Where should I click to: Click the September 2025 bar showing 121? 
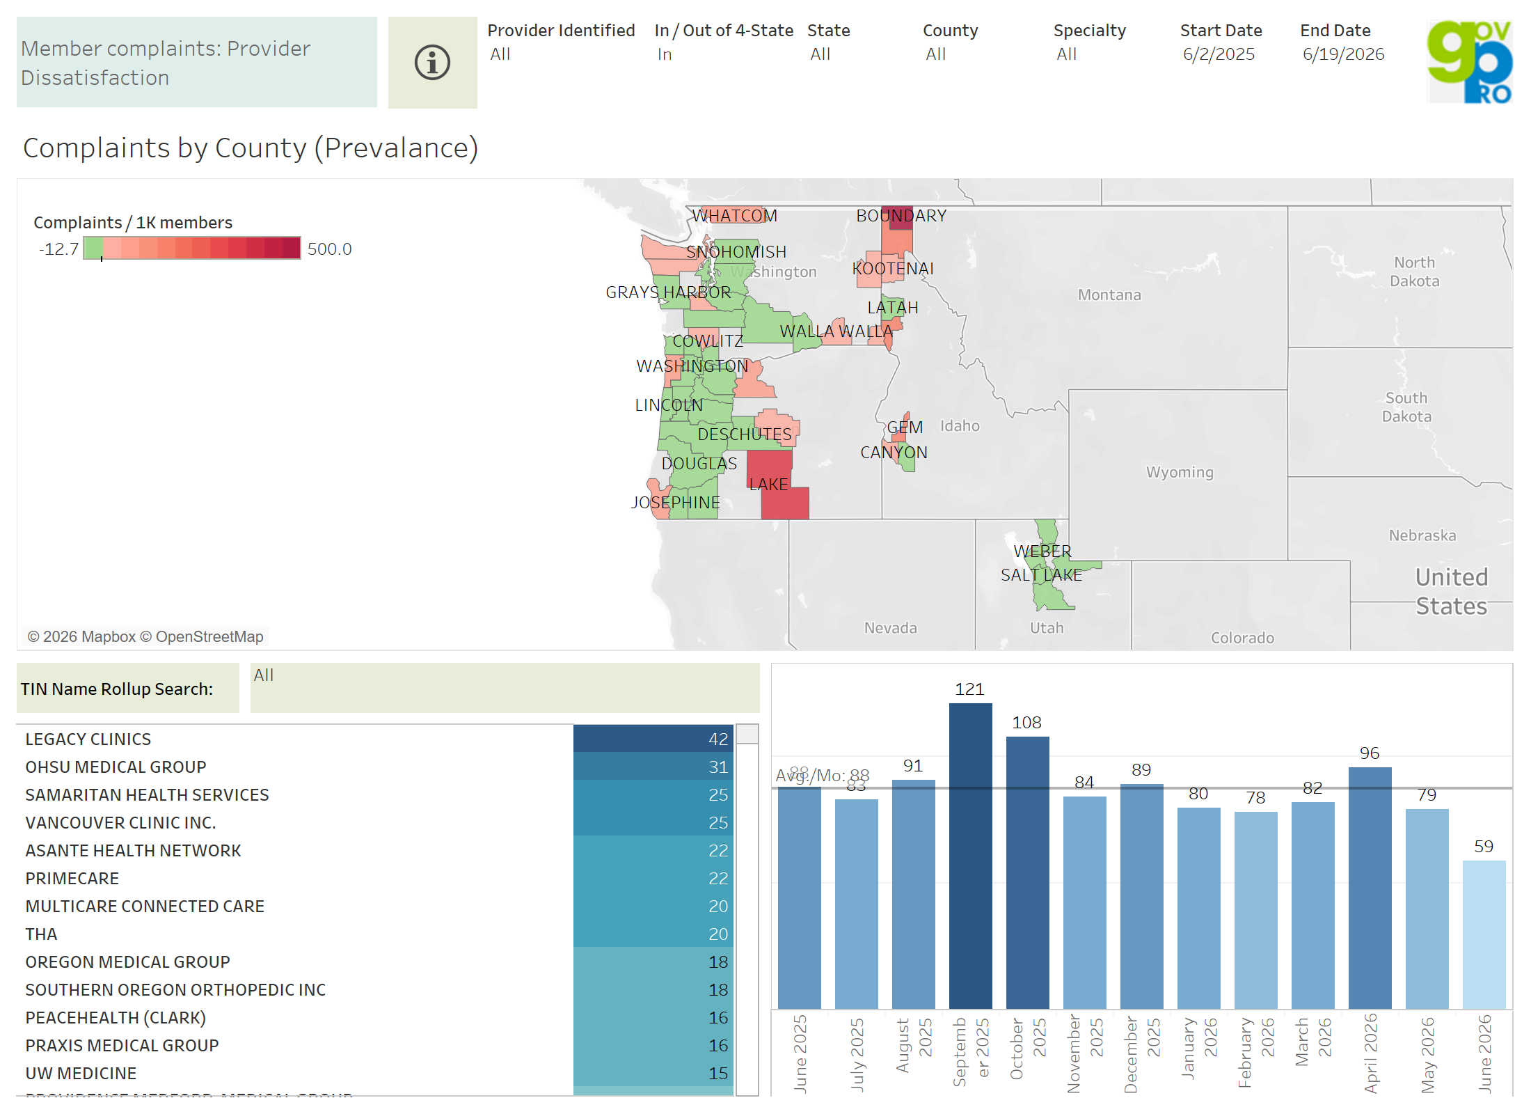[x=970, y=856]
